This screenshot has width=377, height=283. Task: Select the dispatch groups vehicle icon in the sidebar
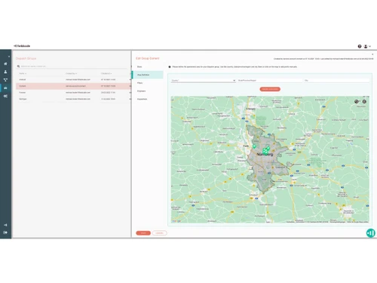click(5, 88)
